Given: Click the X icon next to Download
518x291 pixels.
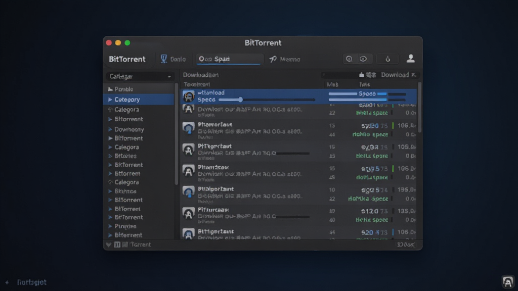Looking at the screenshot, I should tap(413, 75).
